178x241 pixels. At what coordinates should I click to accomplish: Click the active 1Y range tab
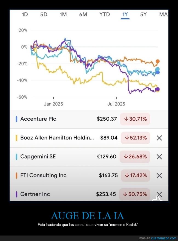click(x=125, y=15)
